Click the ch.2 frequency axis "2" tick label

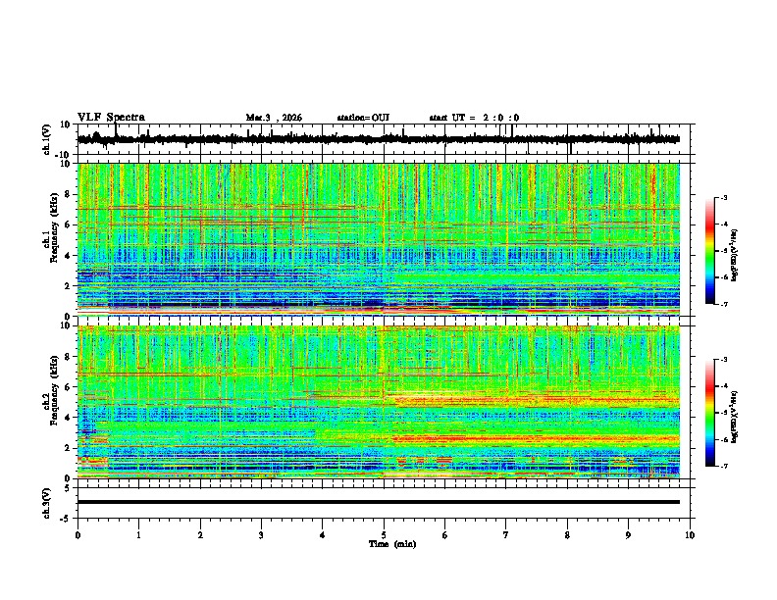[x=69, y=448]
